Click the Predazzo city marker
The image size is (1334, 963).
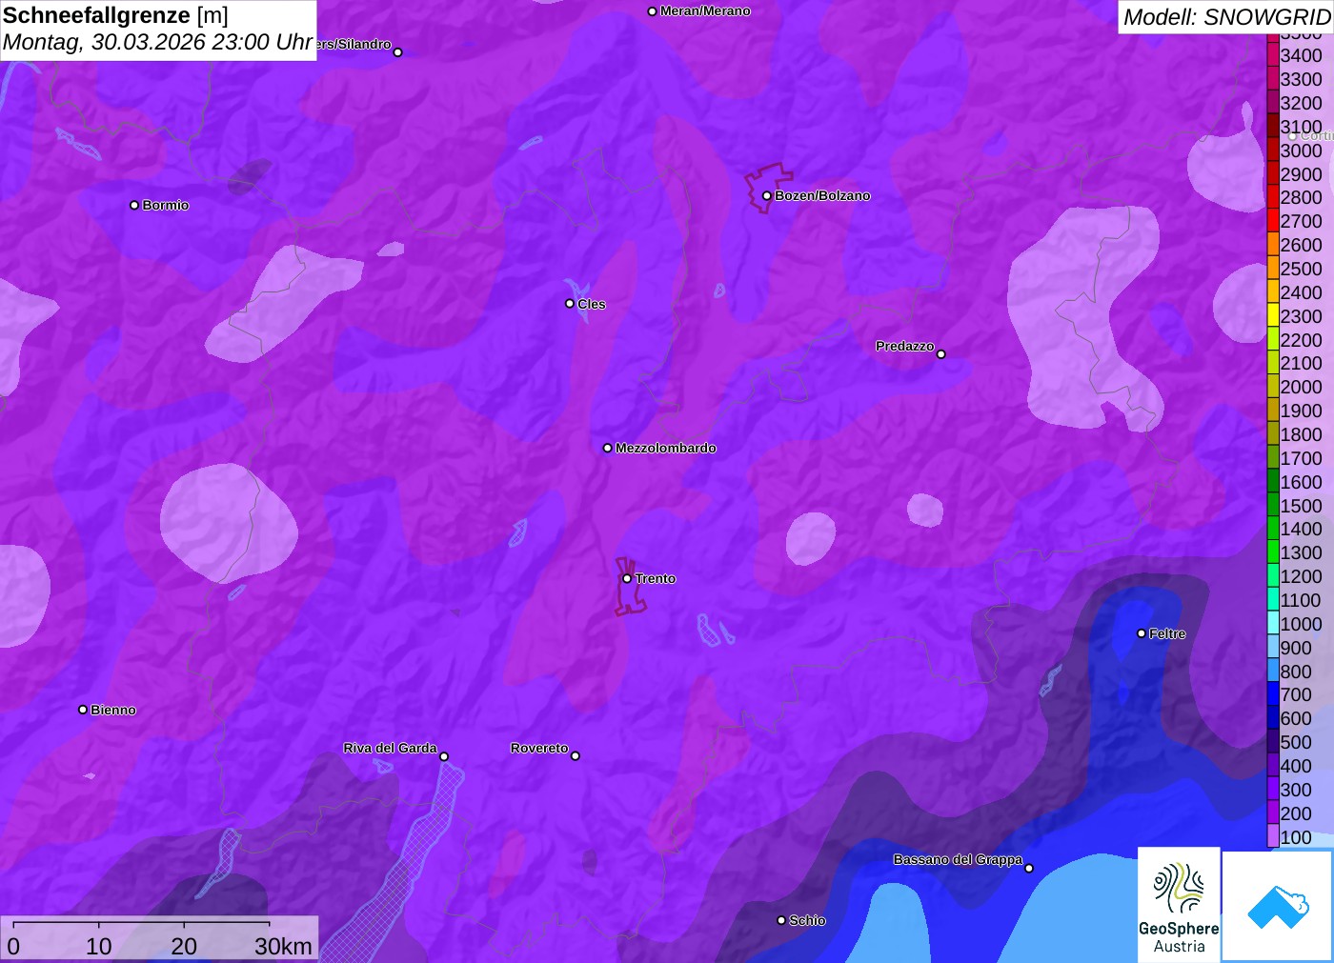pyautogui.click(x=941, y=354)
